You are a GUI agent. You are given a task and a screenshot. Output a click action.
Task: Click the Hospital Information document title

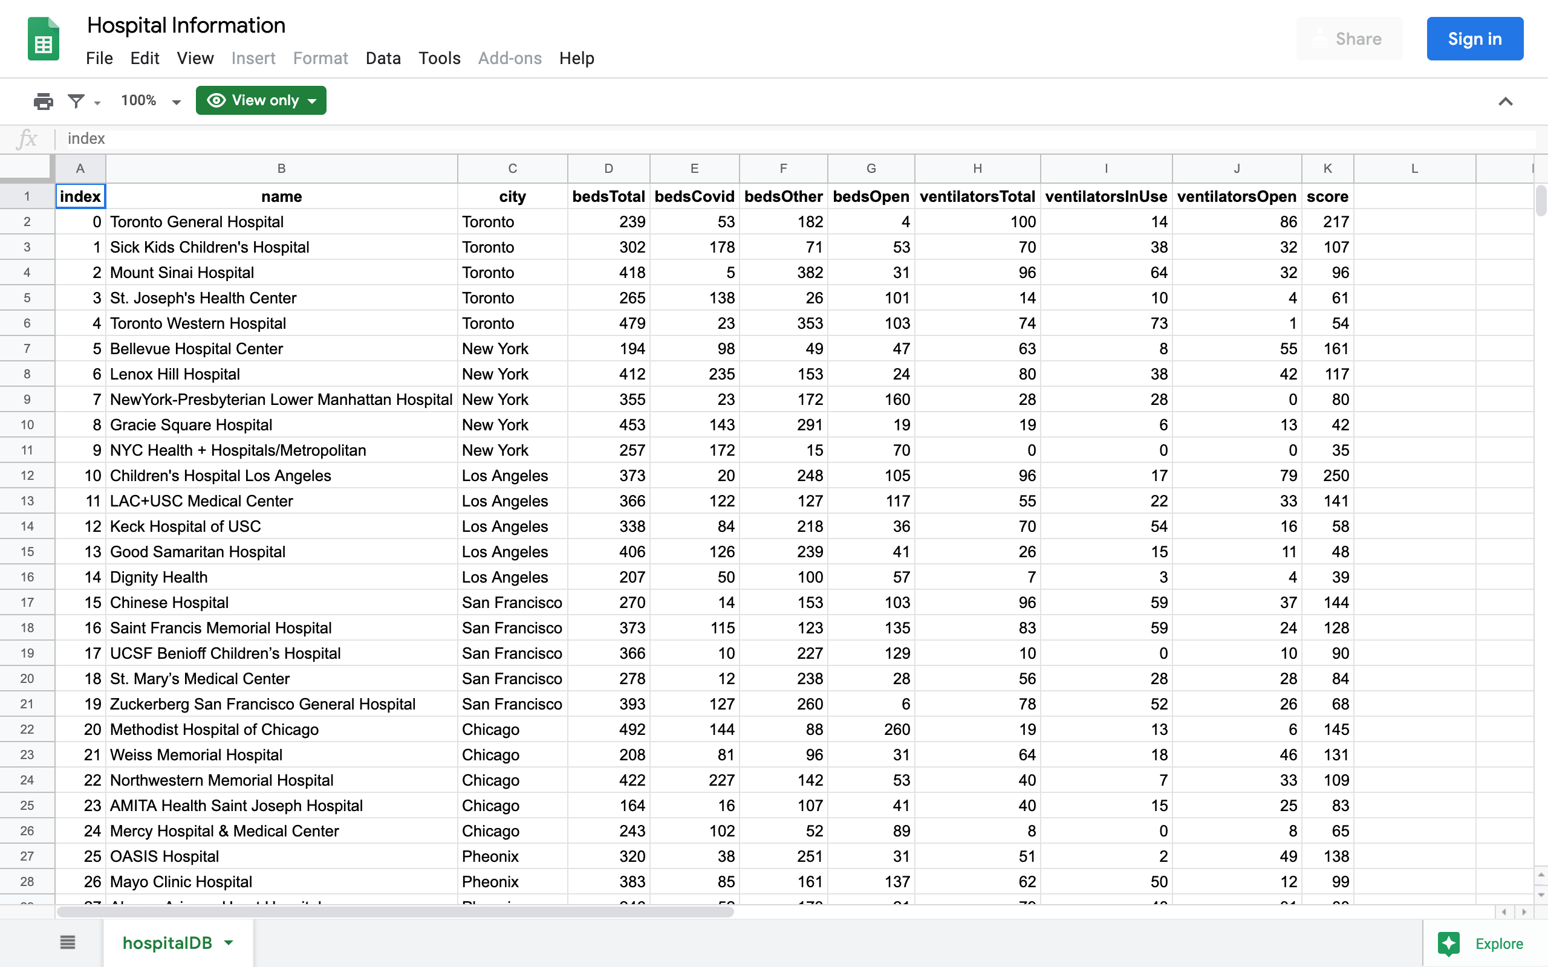click(x=186, y=25)
